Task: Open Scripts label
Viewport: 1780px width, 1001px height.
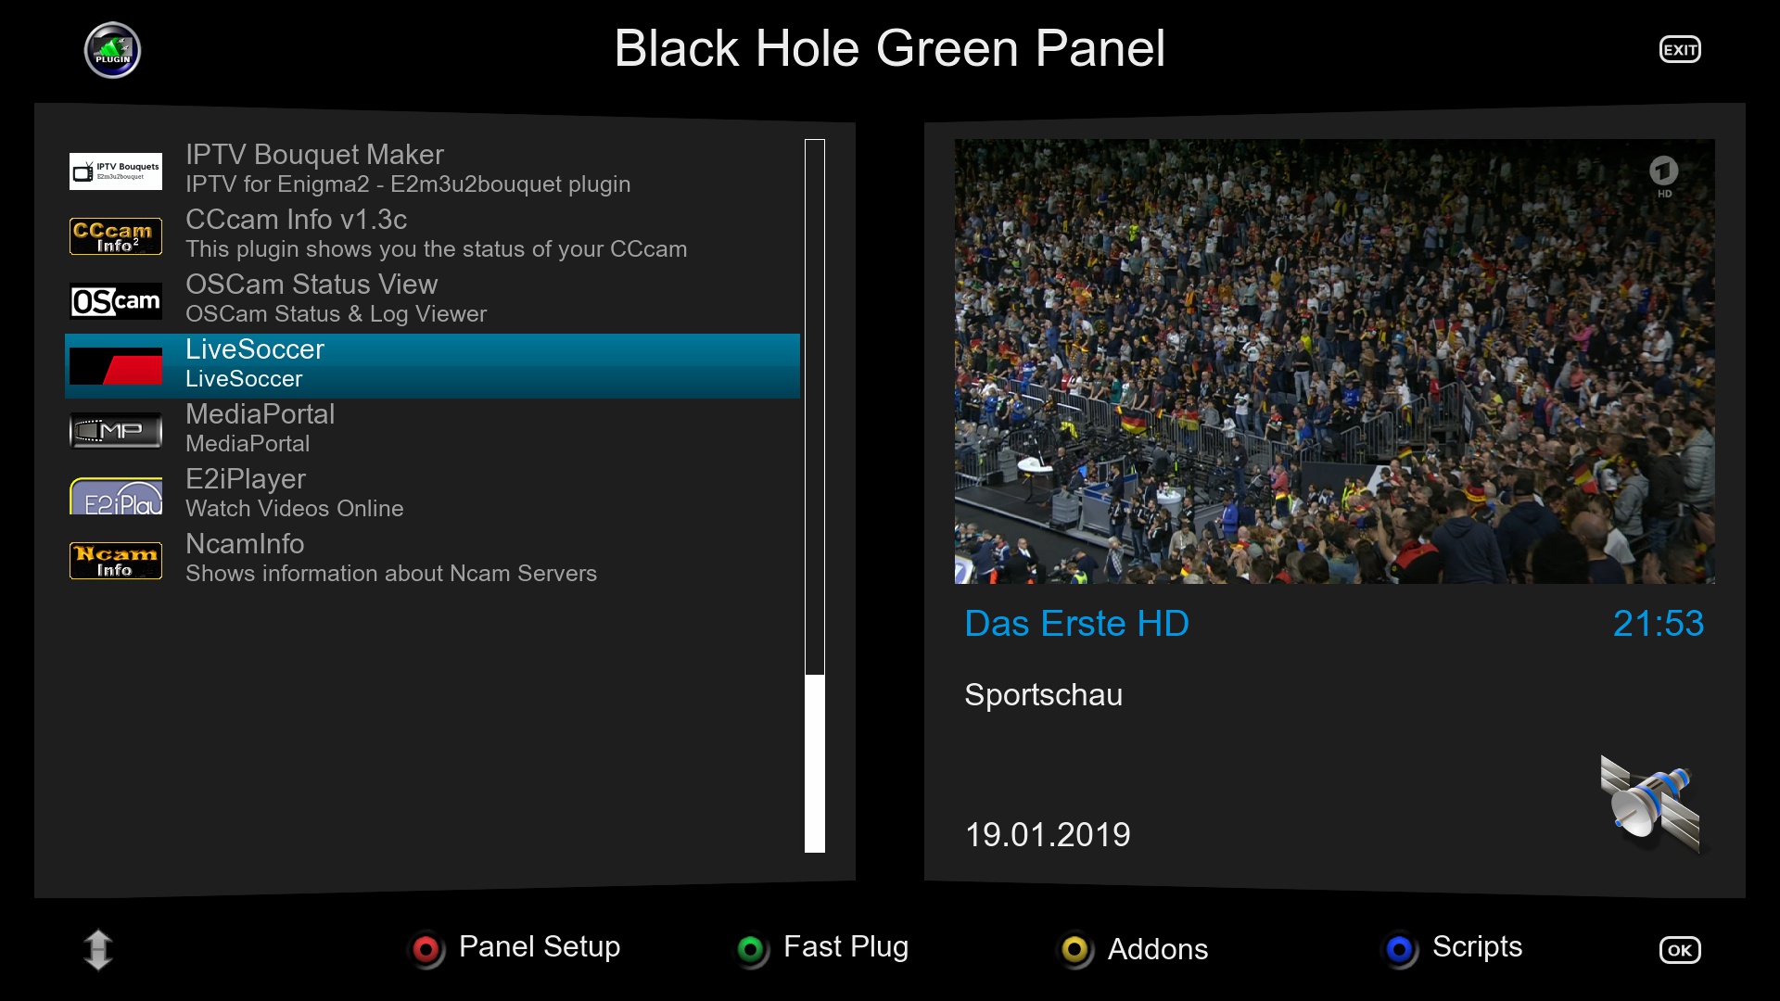Action: pyautogui.click(x=1477, y=946)
